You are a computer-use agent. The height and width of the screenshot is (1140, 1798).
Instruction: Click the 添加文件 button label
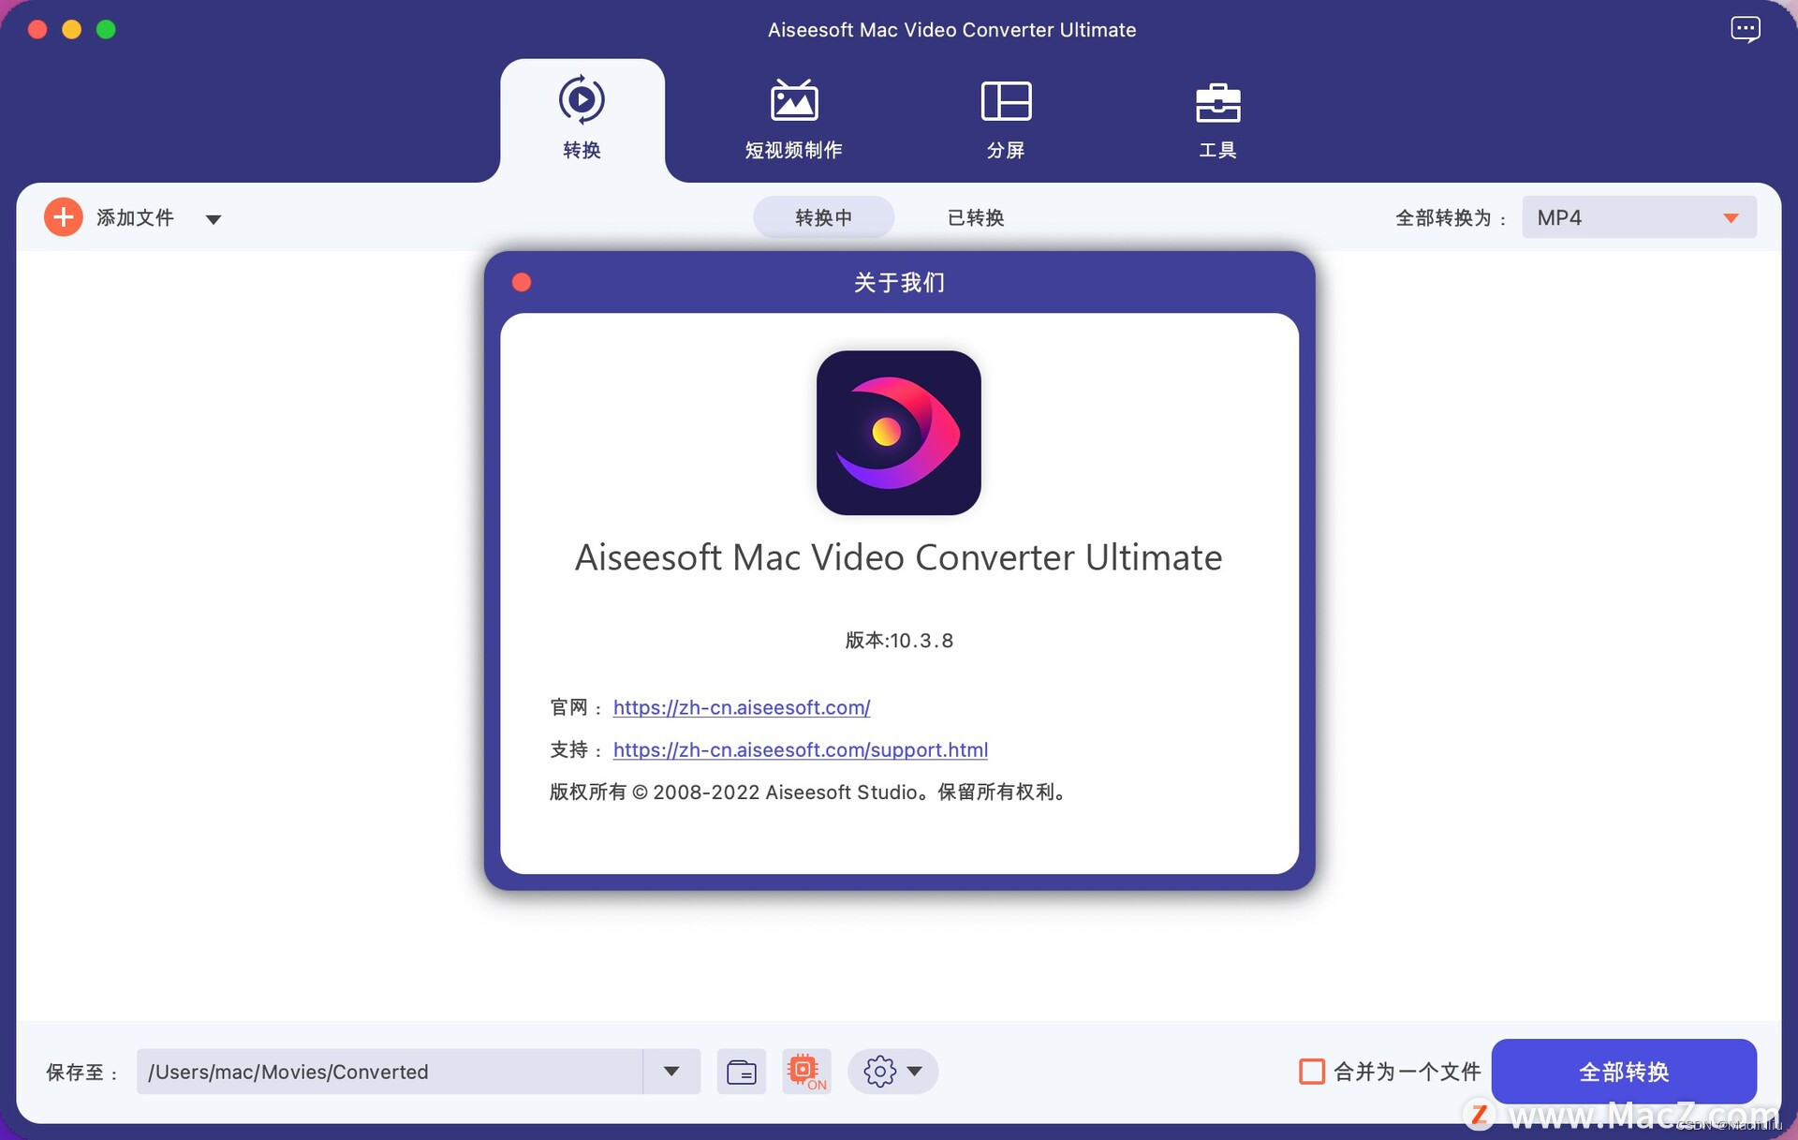[135, 217]
